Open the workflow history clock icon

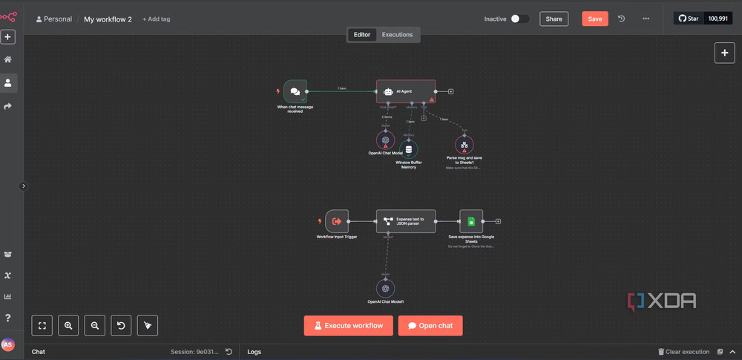[621, 19]
